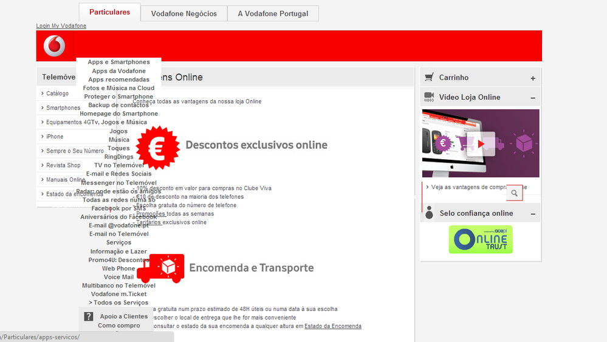Screen dimensions: 607x342
Task: Click the video camera icon beside Vídeo Loja Online
Action: [x=429, y=97]
